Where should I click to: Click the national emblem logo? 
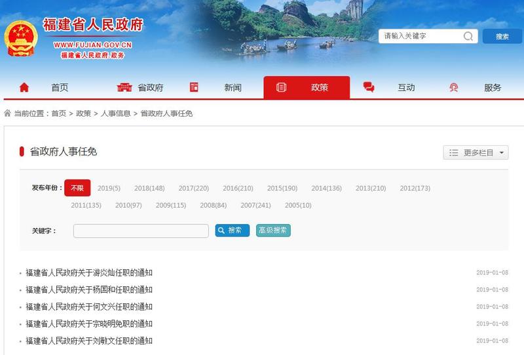click(20, 39)
